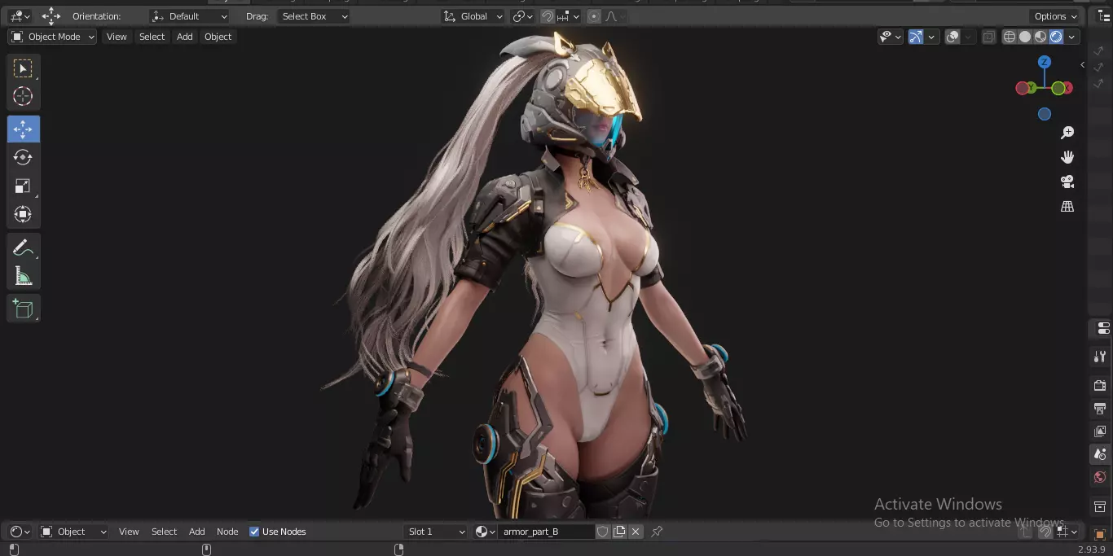Switch to rendered viewport shading

(x=1056, y=37)
